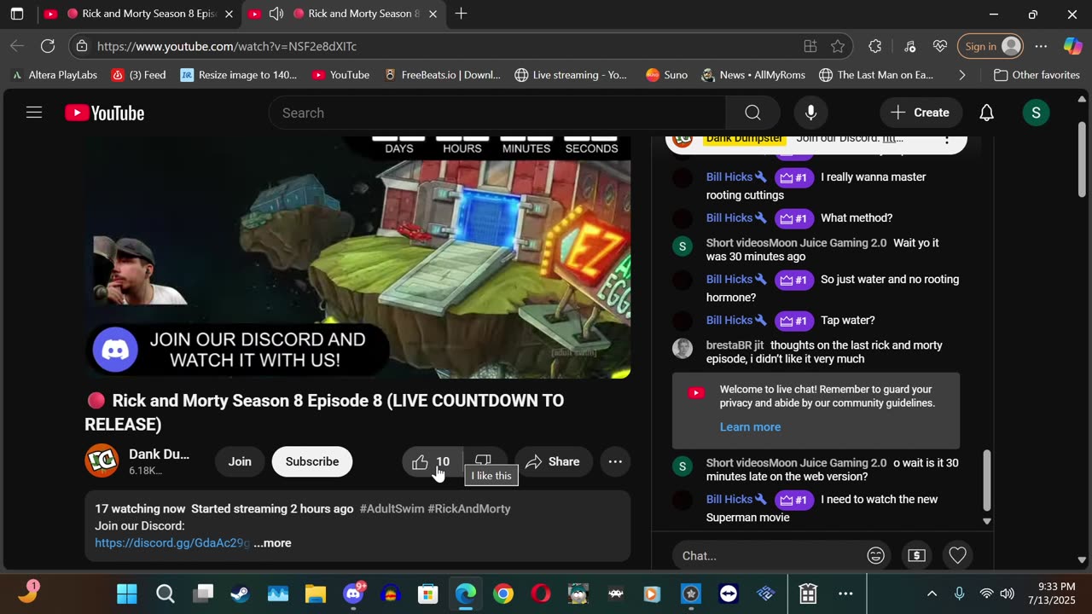Click the search magnifier button
Viewport: 1092px width, 614px height.
[x=752, y=113]
